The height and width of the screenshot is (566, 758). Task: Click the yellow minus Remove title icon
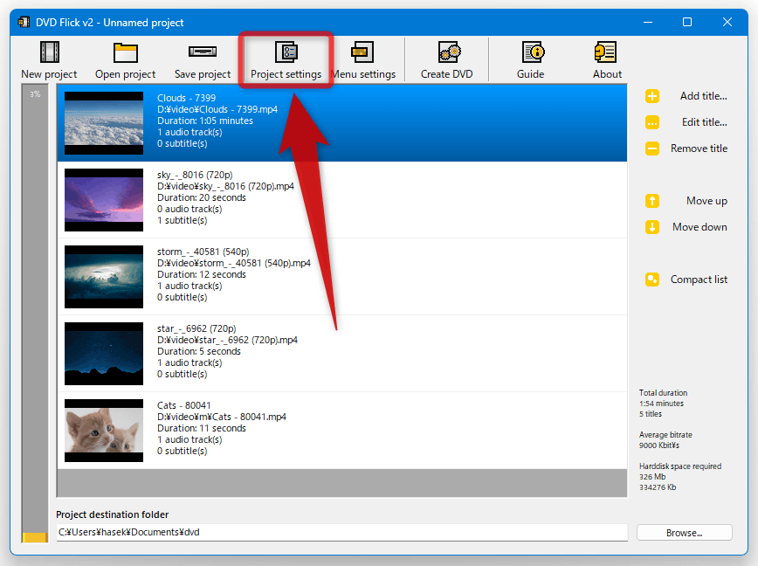(652, 148)
